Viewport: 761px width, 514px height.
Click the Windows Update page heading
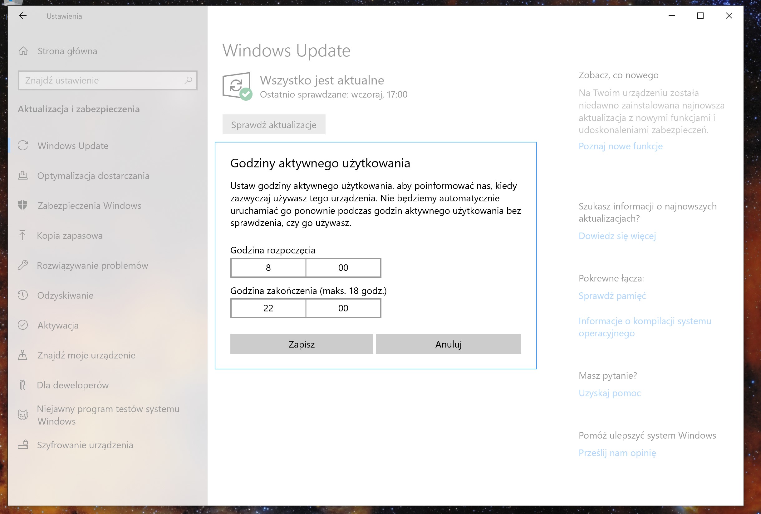coord(287,51)
